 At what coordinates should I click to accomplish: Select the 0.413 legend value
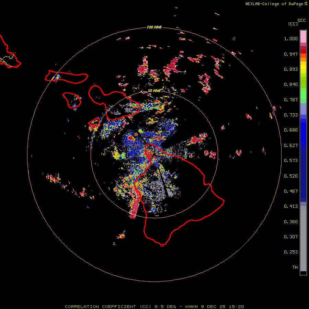pos(291,206)
